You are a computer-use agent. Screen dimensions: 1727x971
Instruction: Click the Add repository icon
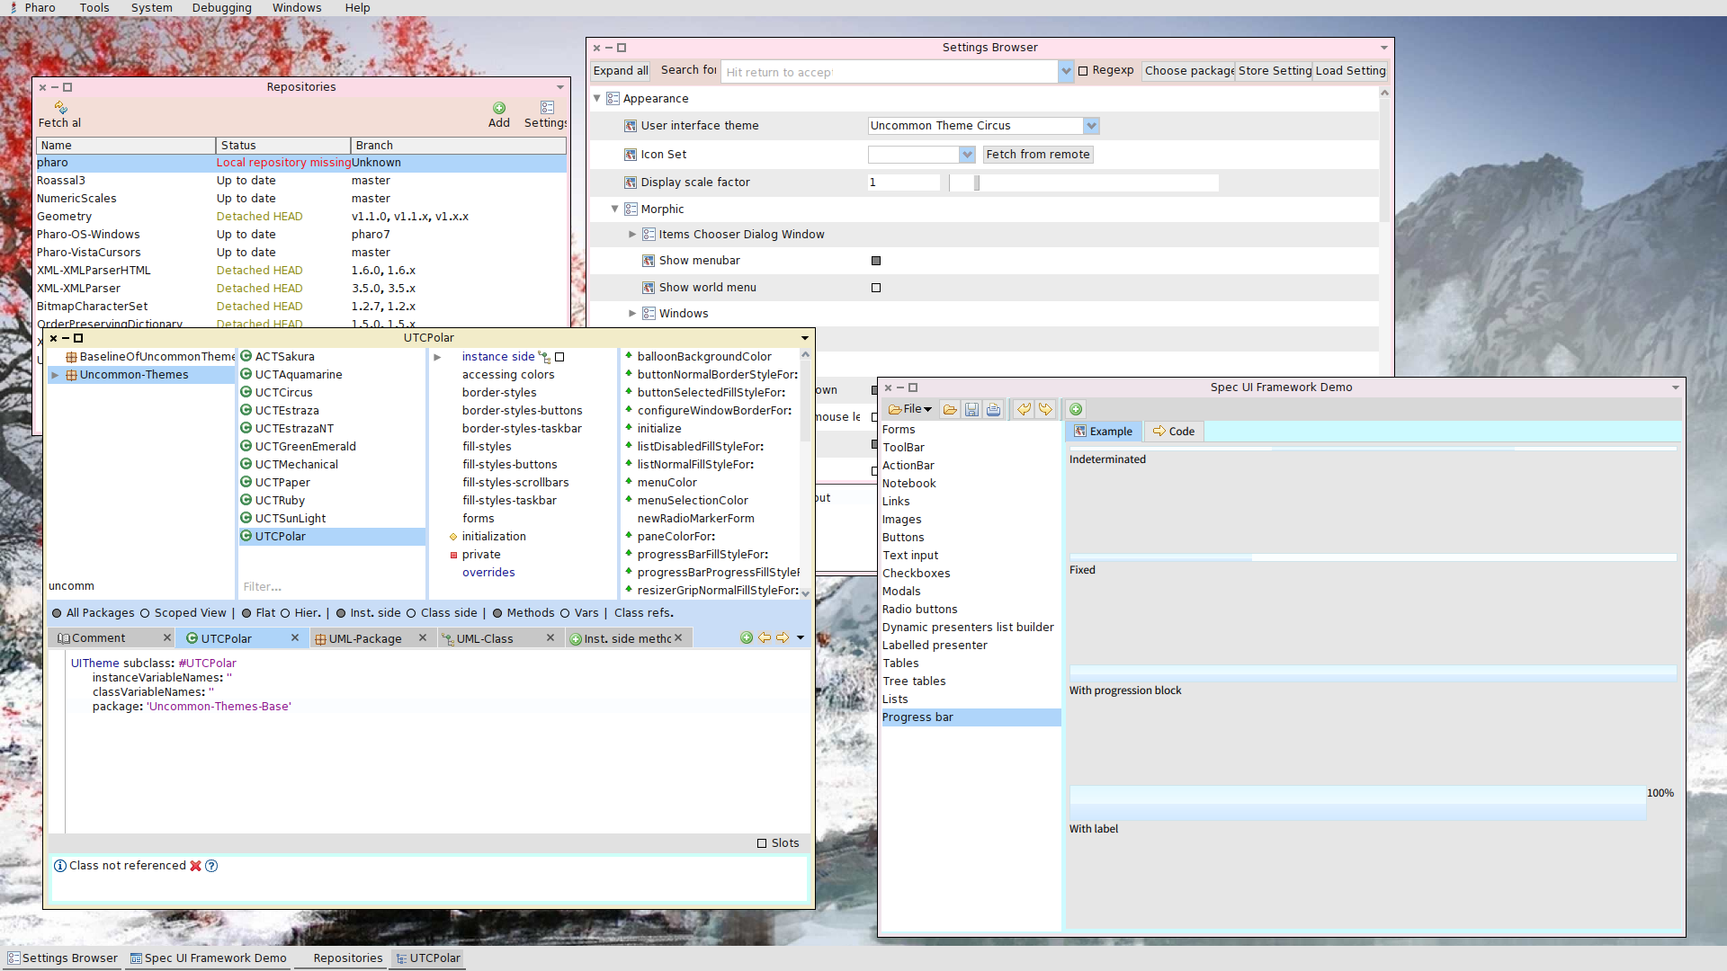point(499,108)
